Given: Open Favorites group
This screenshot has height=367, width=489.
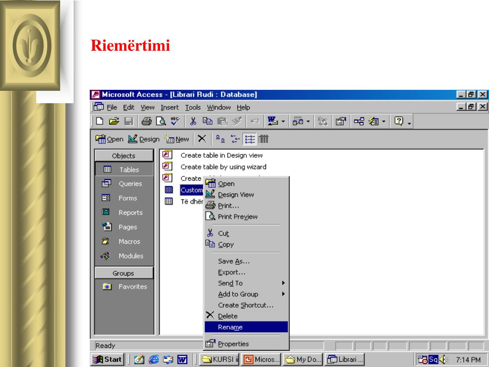Looking at the screenshot, I should click(x=124, y=287).
